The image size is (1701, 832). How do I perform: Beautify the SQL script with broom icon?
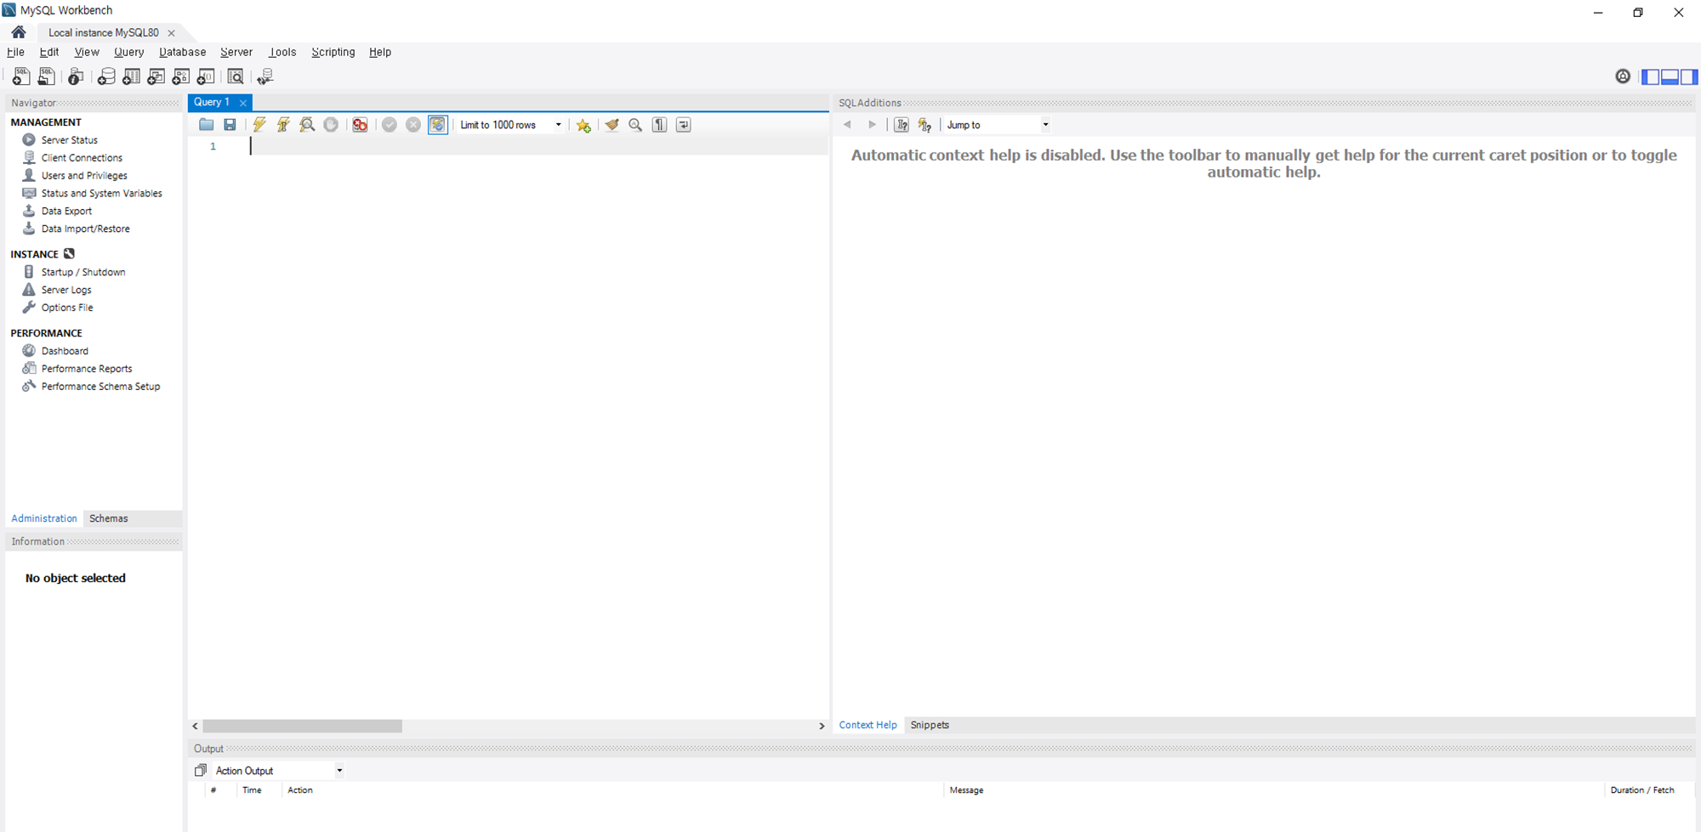[x=612, y=125]
